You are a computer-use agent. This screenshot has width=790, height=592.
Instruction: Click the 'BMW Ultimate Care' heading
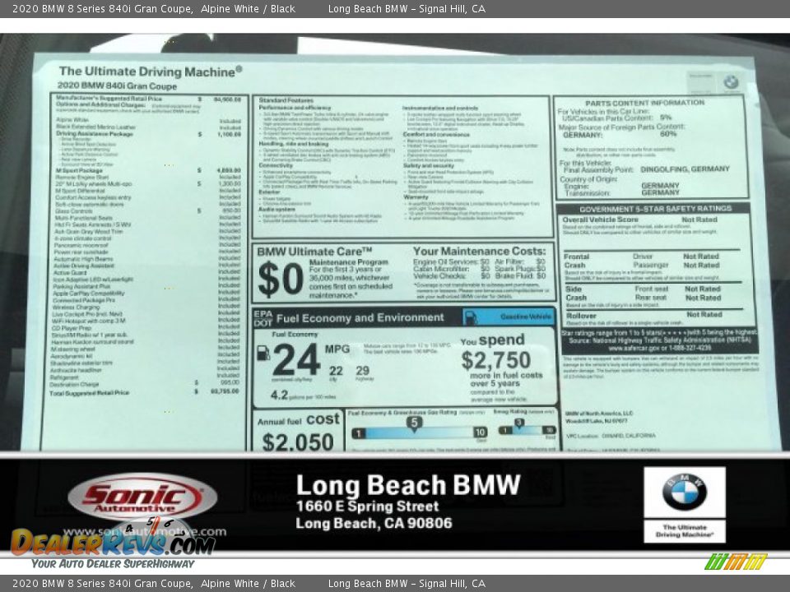(314, 252)
